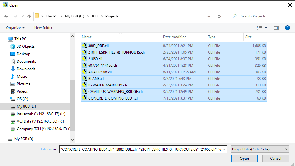Click the Forward navigation arrow
The image size is (295, 166).
[x=15, y=16]
